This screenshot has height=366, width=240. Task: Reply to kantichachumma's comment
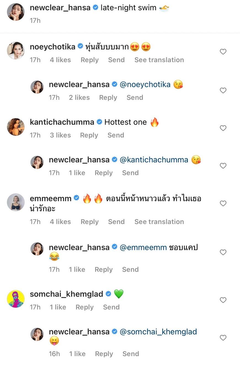pyautogui.click(x=89, y=135)
